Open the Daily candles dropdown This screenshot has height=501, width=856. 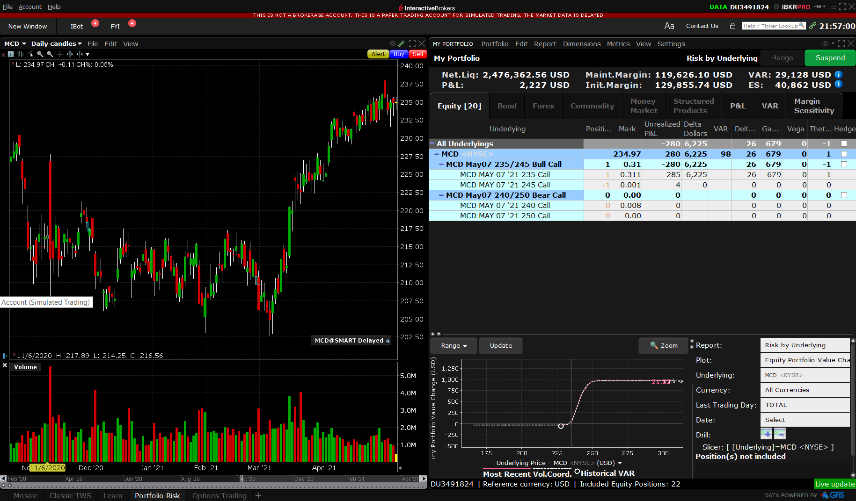coord(56,43)
